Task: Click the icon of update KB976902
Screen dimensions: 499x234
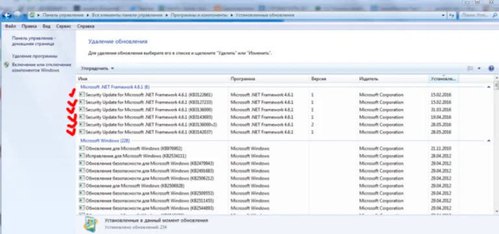Action: (x=82, y=148)
